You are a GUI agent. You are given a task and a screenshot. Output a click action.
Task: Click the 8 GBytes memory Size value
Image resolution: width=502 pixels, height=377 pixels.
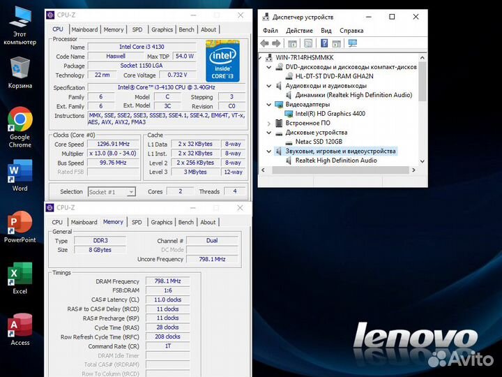(x=100, y=250)
